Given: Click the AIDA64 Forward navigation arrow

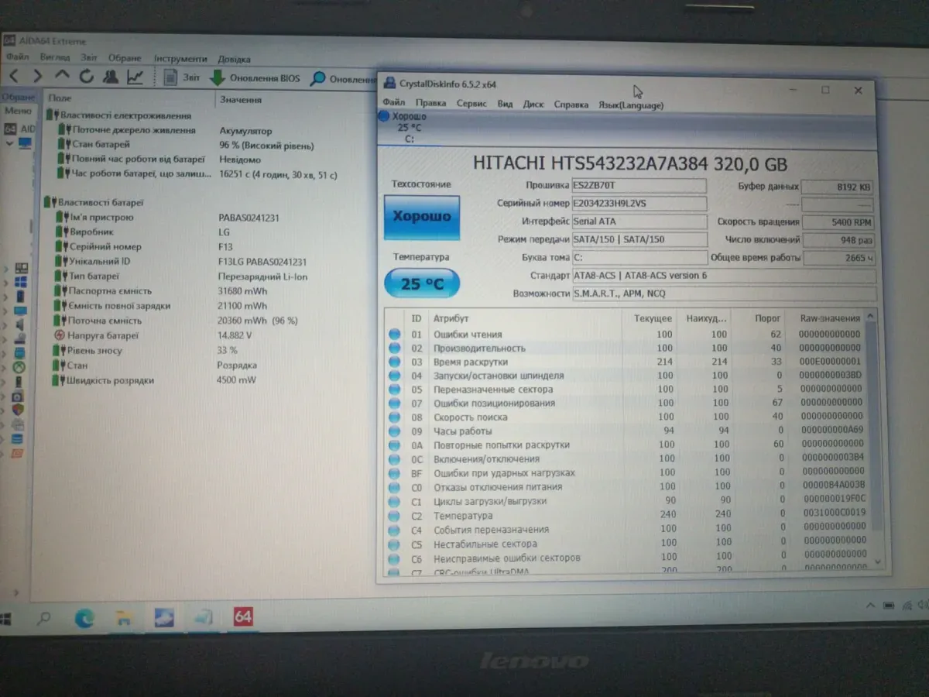Looking at the screenshot, I should [37, 77].
